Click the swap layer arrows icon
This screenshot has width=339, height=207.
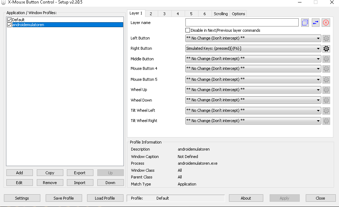coord(315,23)
